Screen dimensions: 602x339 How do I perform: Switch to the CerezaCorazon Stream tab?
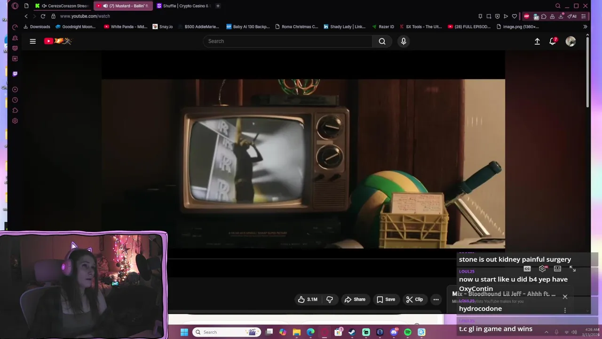click(63, 6)
